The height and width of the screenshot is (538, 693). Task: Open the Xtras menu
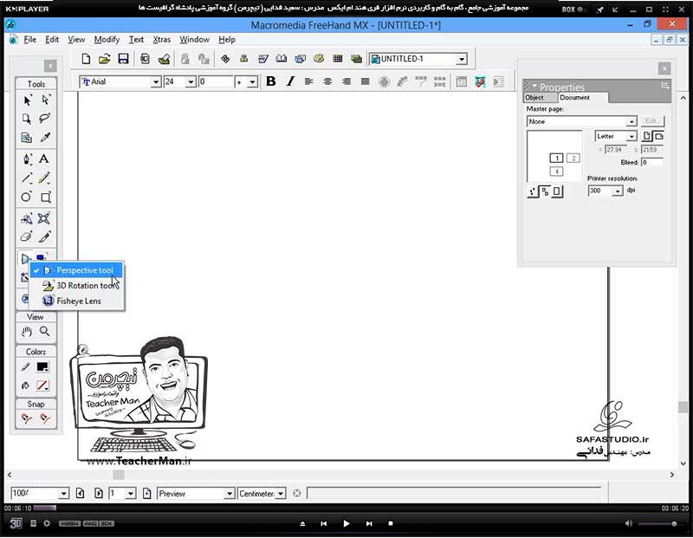[x=161, y=39]
